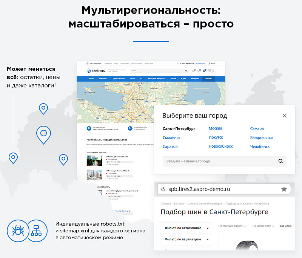Open the wishlist heart icon
Image resolution: width=302 pixels, height=258 pixels.
(198, 71)
